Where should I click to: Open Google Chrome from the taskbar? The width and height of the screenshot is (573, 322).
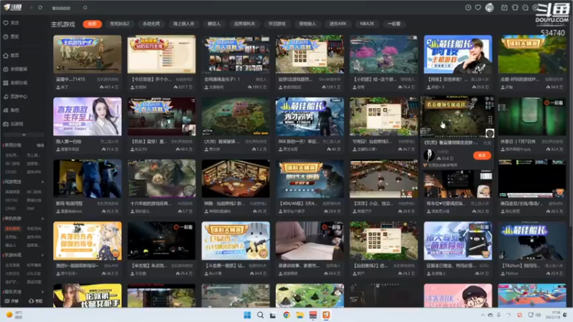point(286,315)
